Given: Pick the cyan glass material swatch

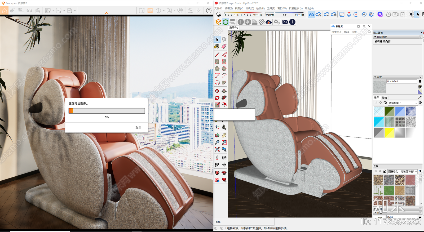Looking at the screenshot, I should tap(379, 122).
